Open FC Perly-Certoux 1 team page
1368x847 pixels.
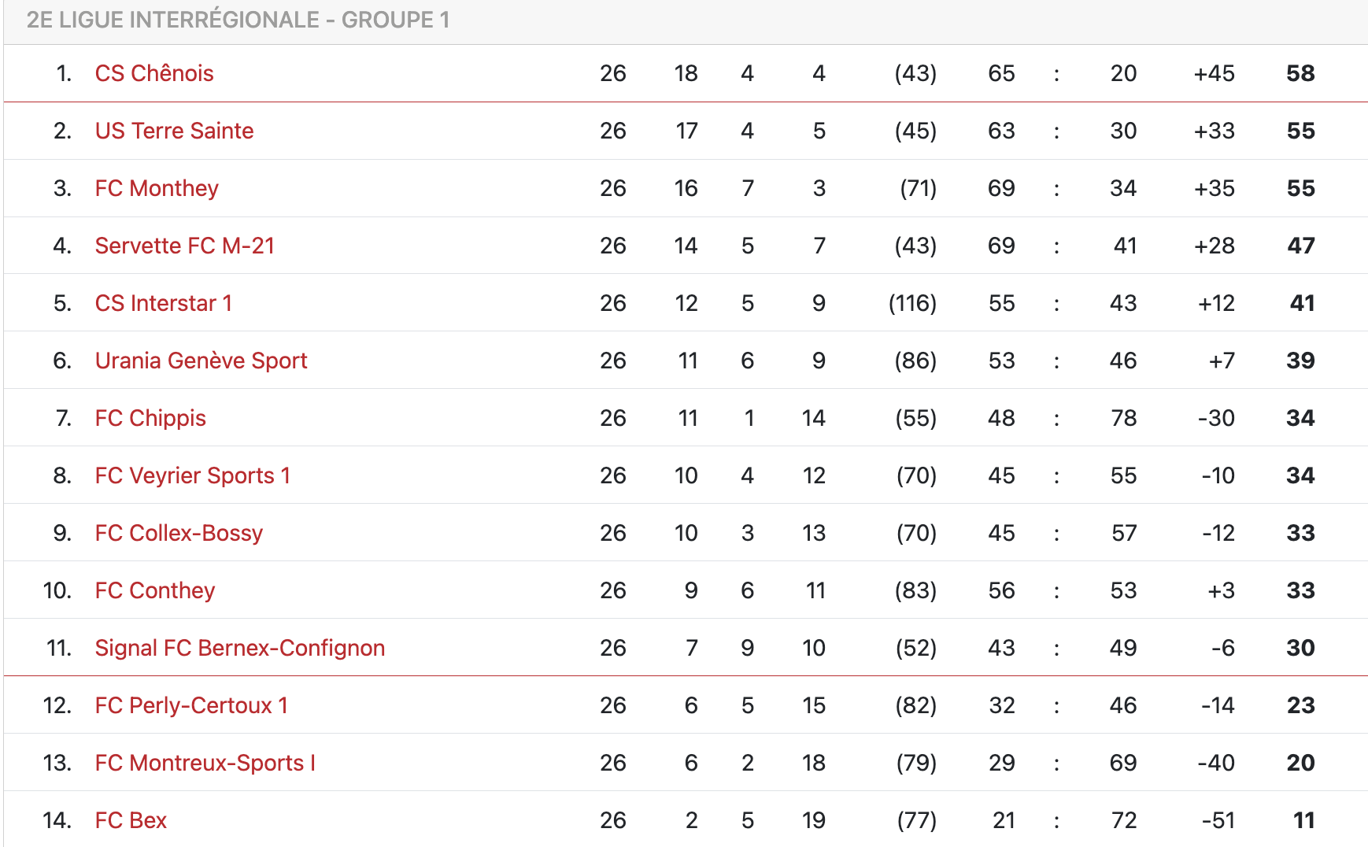pos(191,705)
